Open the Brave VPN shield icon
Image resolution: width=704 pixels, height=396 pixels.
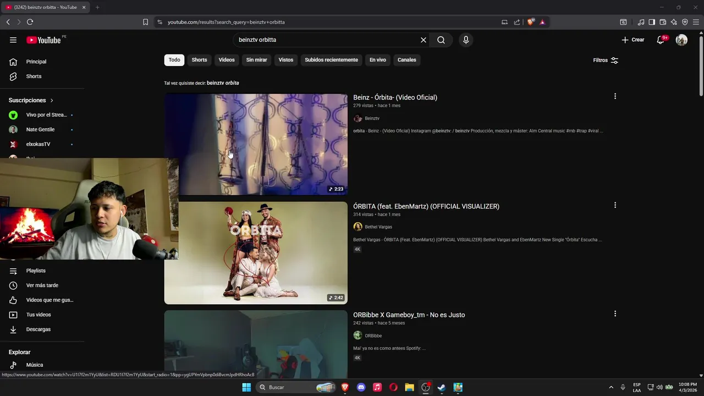[x=685, y=22]
